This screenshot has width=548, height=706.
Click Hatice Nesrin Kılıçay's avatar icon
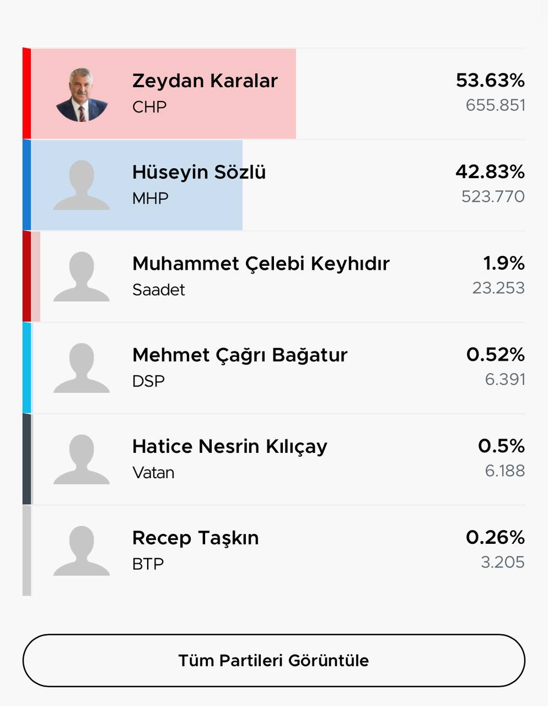(x=82, y=459)
